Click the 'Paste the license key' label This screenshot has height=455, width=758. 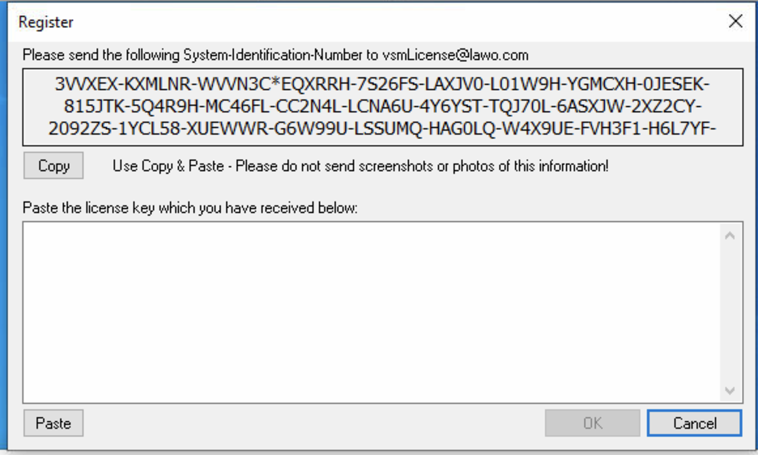(191, 209)
